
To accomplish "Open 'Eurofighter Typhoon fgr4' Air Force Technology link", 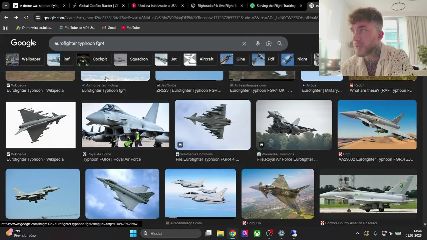I will 104,90.
